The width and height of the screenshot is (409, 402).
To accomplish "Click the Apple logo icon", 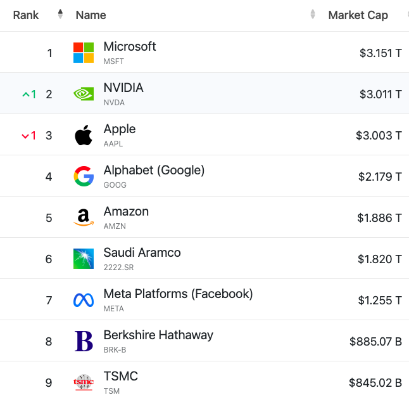I will coord(84,135).
